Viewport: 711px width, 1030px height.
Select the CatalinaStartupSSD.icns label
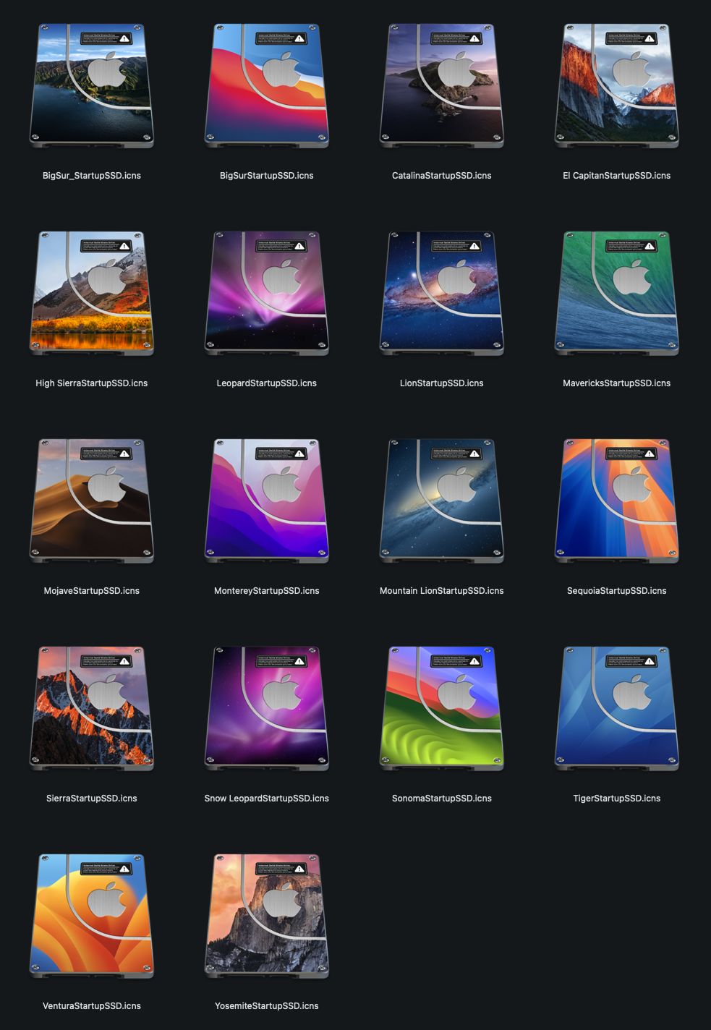tap(442, 176)
